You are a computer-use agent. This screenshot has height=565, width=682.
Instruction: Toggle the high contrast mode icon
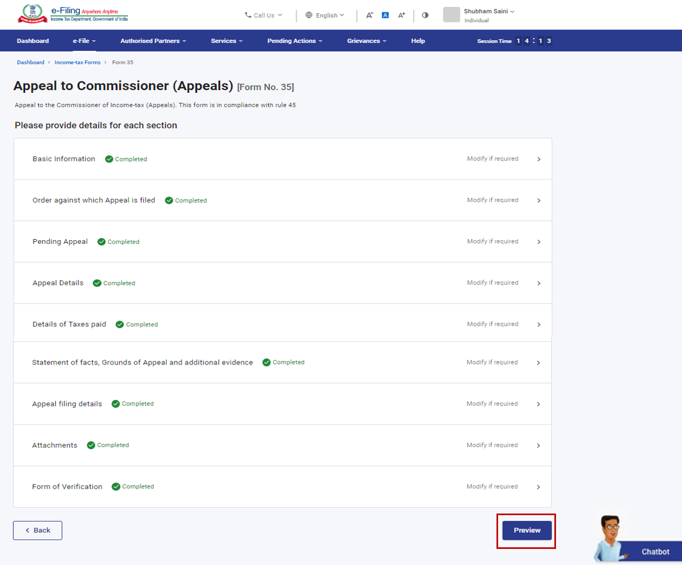coord(425,16)
